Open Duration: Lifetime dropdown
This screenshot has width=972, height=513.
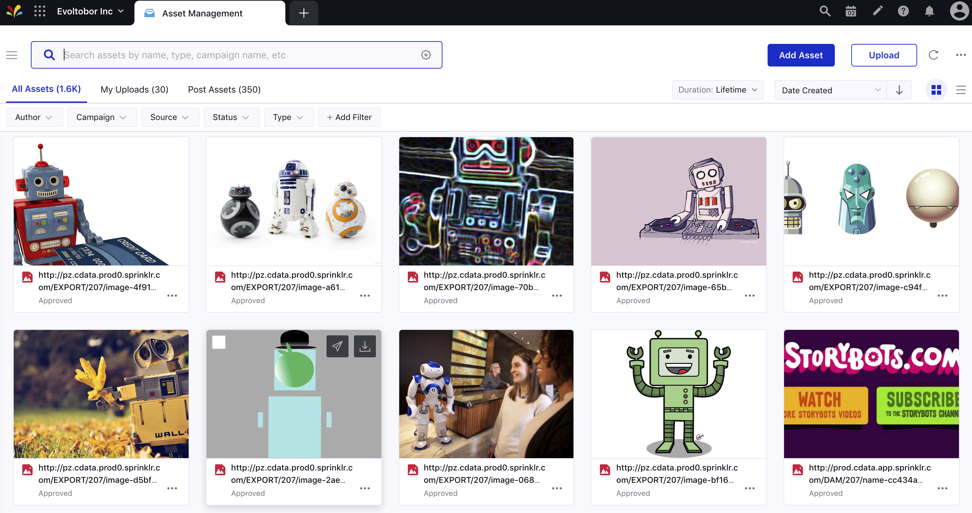pyautogui.click(x=718, y=90)
